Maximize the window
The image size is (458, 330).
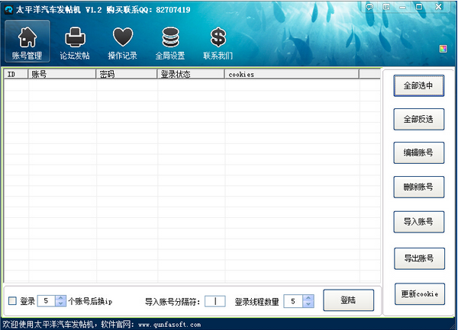click(419, 7)
